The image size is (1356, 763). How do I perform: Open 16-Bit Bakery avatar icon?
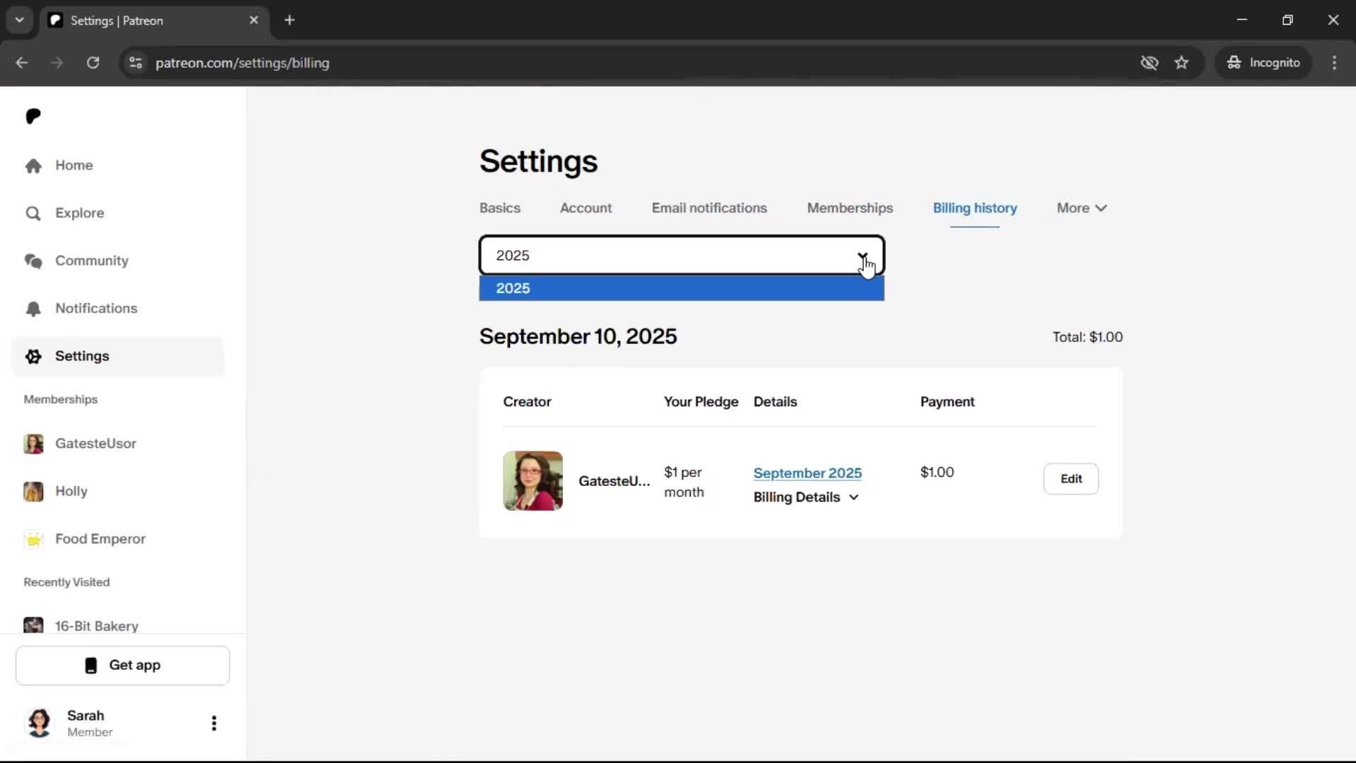pos(33,625)
